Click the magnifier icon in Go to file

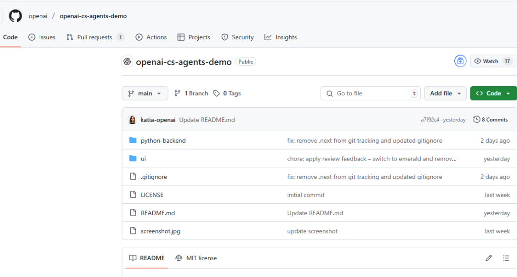point(330,93)
